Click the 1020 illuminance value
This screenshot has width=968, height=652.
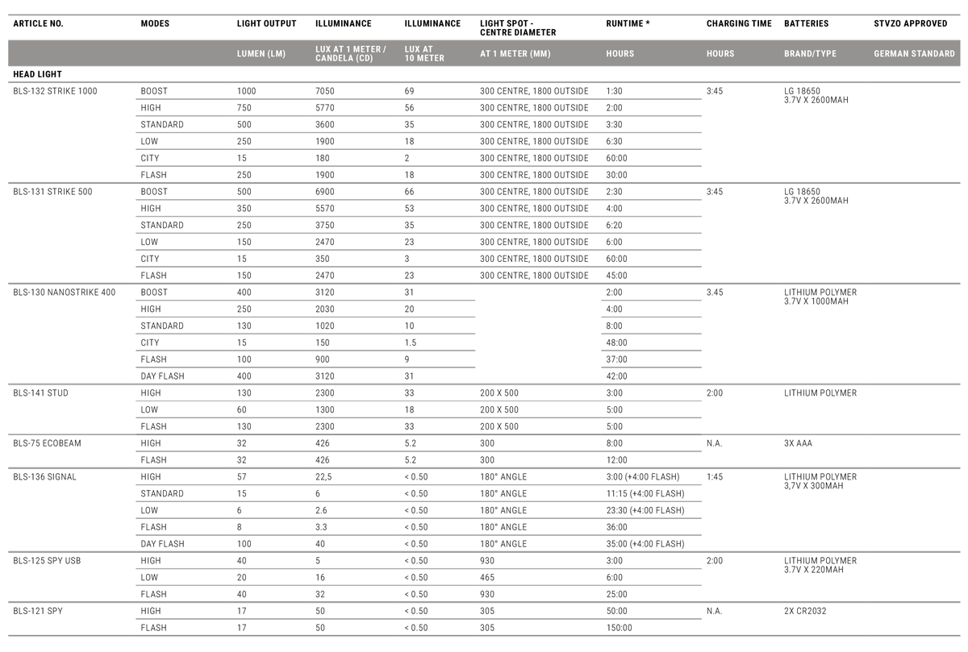tap(325, 326)
